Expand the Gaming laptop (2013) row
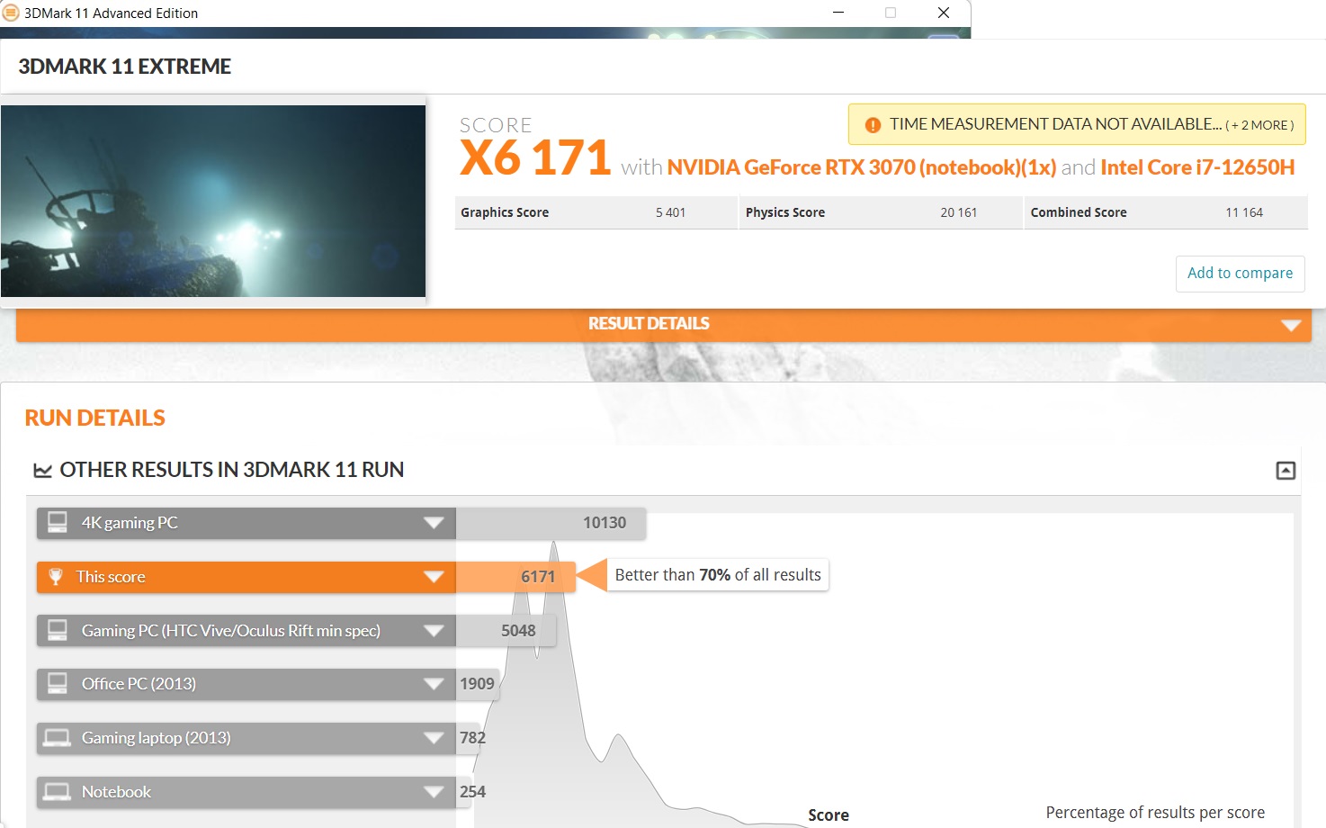1326x828 pixels. pos(434,738)
